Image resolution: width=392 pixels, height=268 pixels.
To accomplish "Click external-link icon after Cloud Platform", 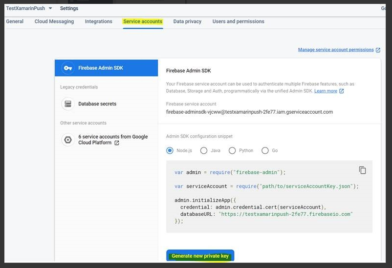I will tap(117, 143).
